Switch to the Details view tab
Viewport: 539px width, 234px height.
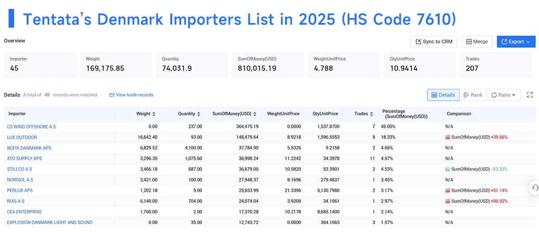[x=443, y=95]
